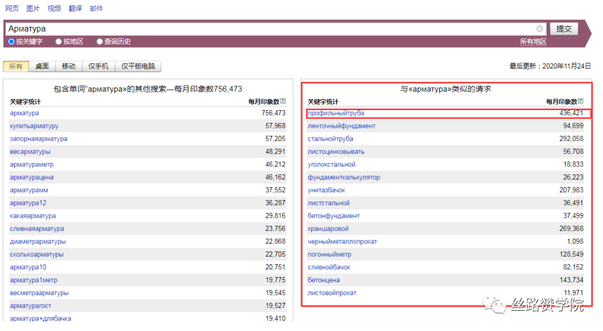Open the запорнаяарматура keyword link
The height and width of the screenshot is (331, 603).
[x=39, y=138]
